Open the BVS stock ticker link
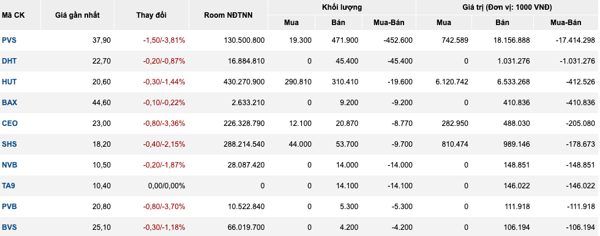Screen dimensions: 600x236 point(9,227)
